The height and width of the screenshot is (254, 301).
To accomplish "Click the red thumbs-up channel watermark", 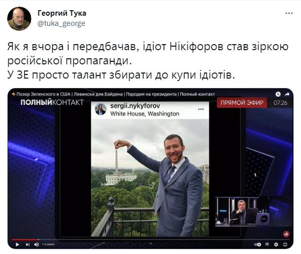I will pos(286,234).
